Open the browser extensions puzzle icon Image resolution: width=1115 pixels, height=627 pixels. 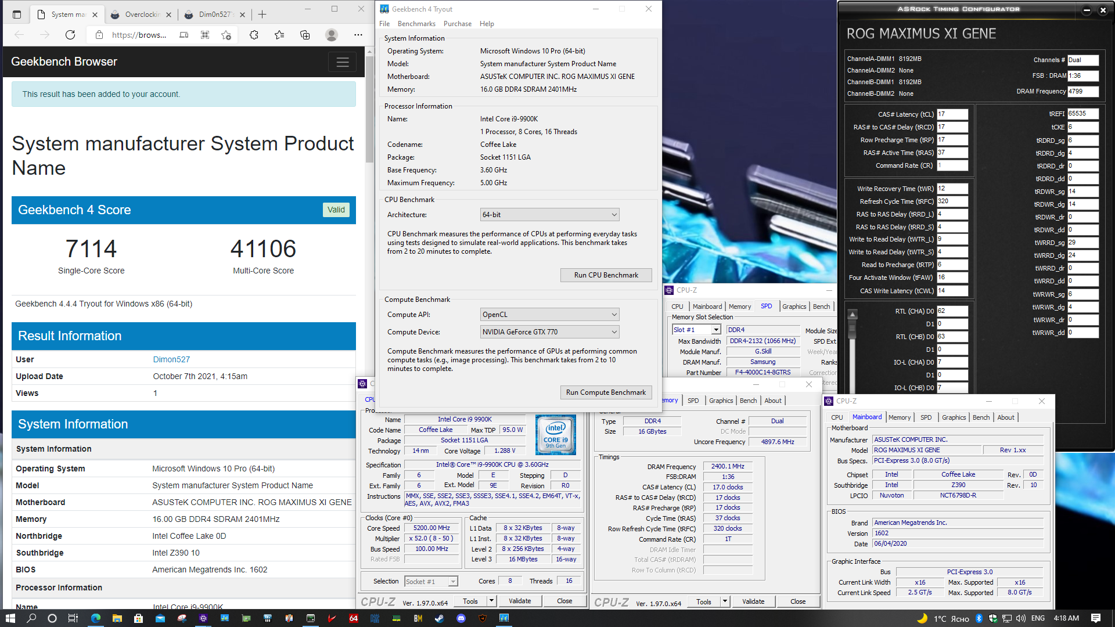click(x=254, y=35)
